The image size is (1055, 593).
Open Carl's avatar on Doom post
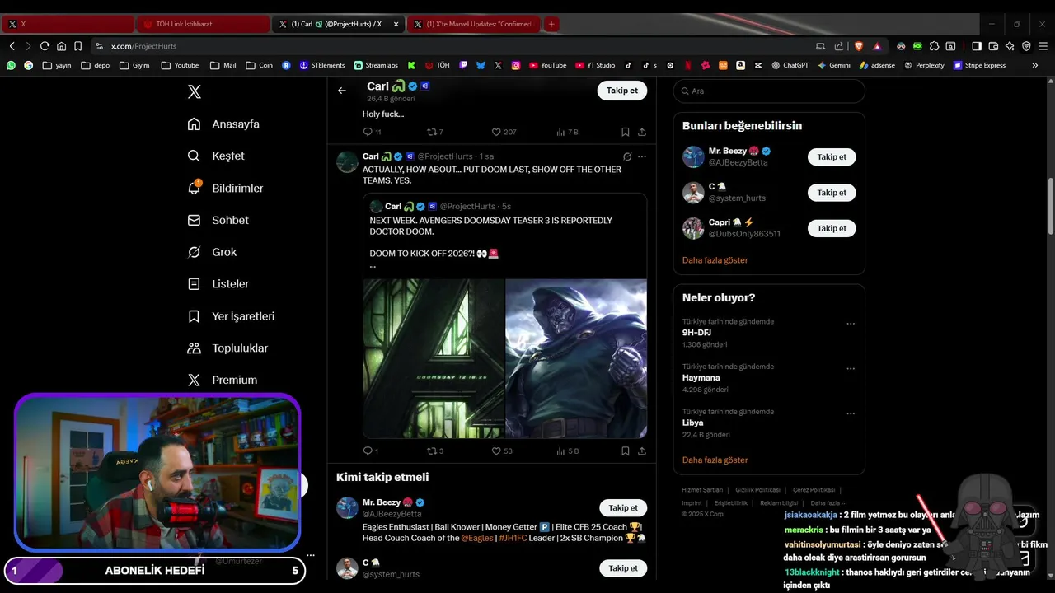347,161
